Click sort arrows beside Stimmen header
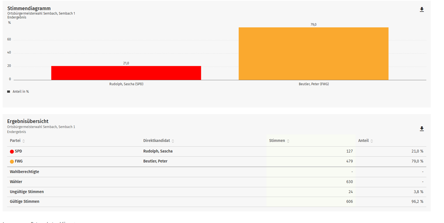The image size is (444, 223). coord(288,141)
